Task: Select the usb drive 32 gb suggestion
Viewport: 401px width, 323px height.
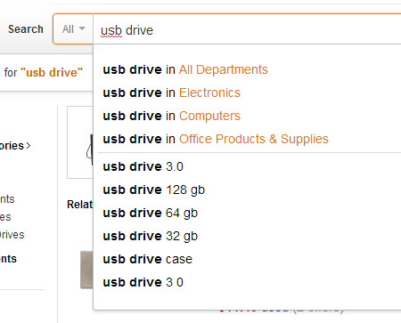Action: pyautogui.click(x=249, y=236)
